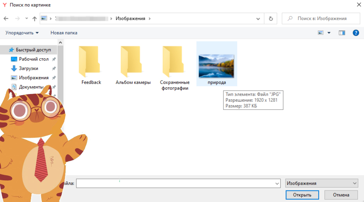Click the change view layout icon
The image size is (364, 202).
[321, 33]
